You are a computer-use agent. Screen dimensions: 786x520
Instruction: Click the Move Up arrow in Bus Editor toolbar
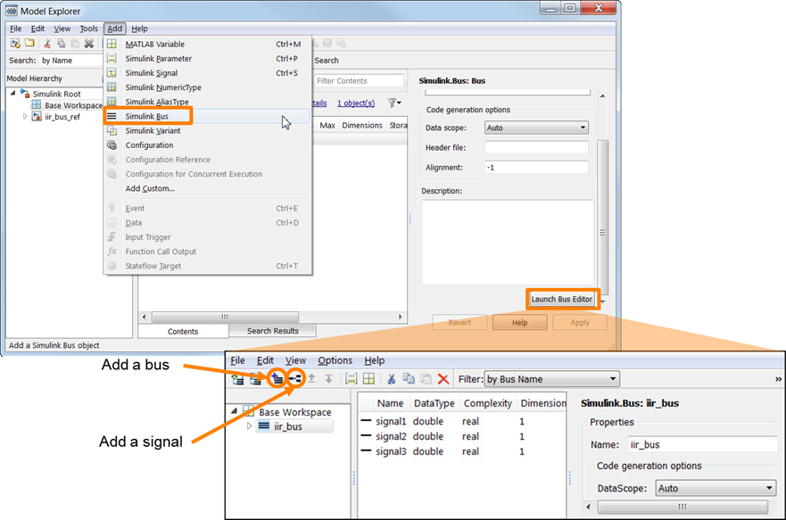pos(311,379)
